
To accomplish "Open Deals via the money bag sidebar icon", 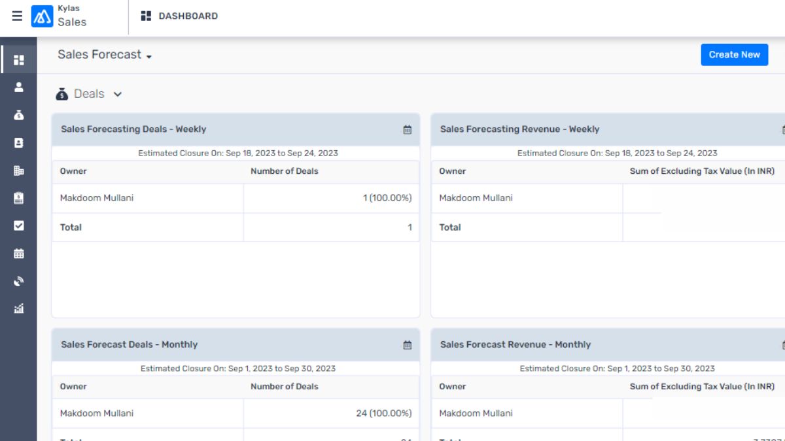I will (19, 115).
